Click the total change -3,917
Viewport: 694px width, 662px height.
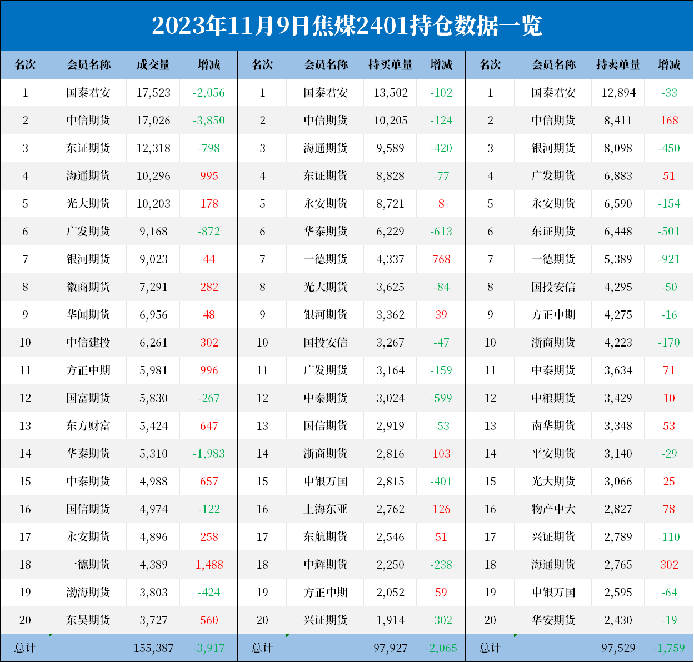click(x=209, y=648)
